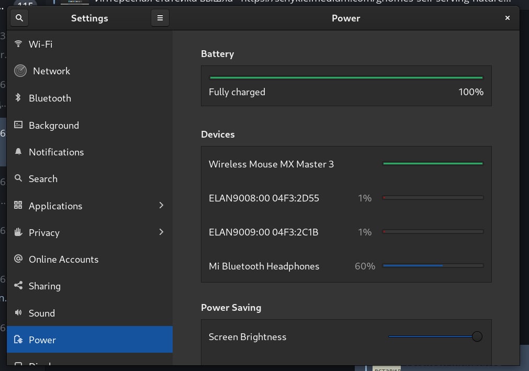
Task: Click the Wireless Mouse MX Master 3 row
Action: (x=346, y=164)
